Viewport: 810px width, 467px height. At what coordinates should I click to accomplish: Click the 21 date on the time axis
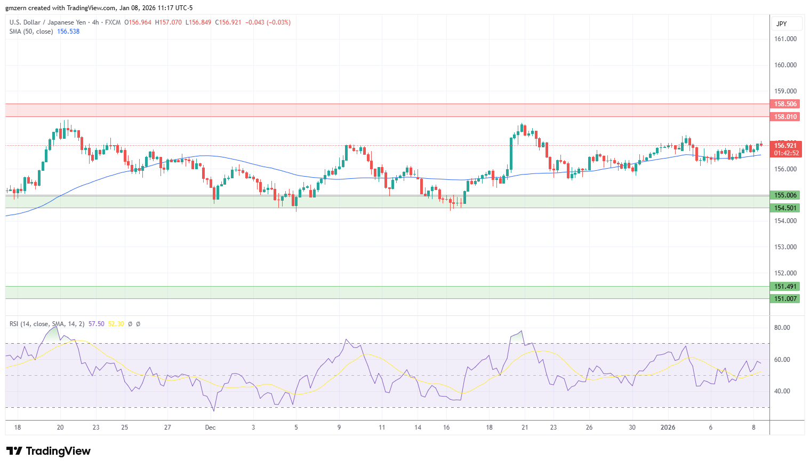point(525,428)
